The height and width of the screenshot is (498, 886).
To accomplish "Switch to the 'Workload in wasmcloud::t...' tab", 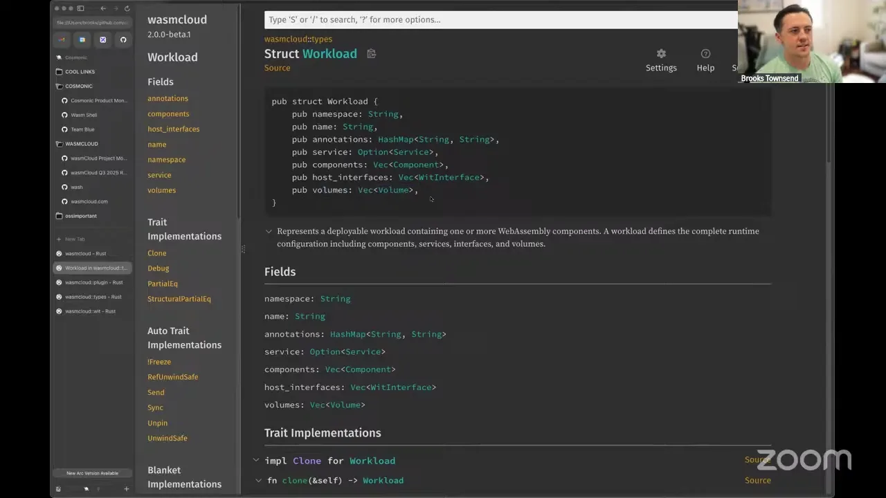I will [92, 268].
